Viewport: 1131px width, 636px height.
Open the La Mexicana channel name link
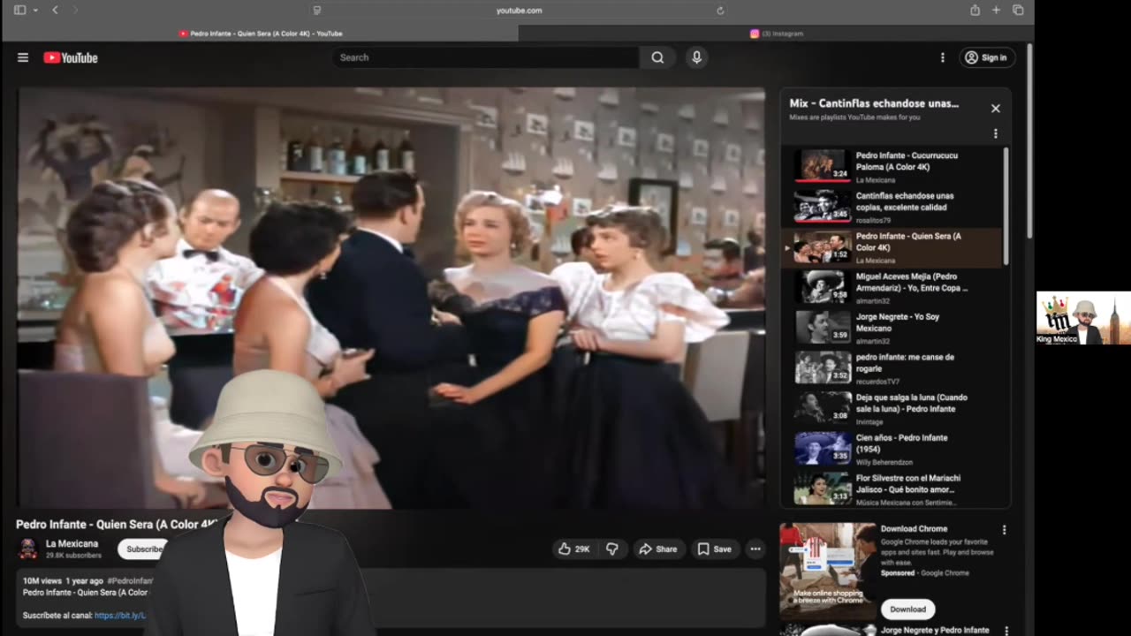click(72, 544)
